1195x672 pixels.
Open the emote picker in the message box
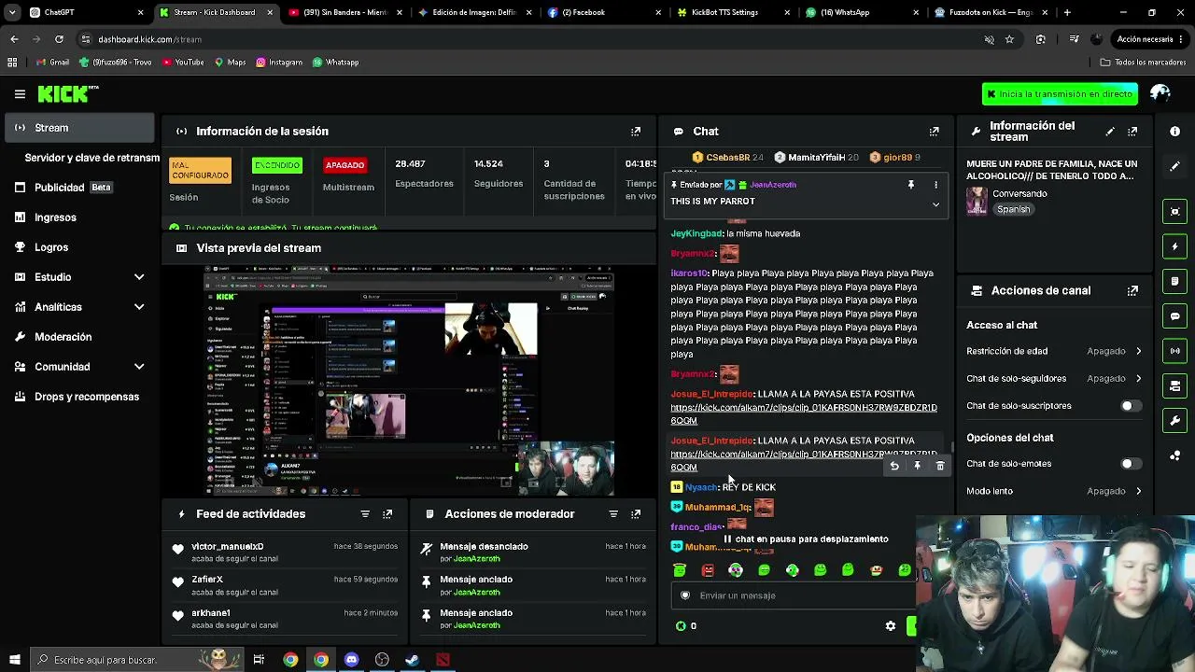(685, 595)
